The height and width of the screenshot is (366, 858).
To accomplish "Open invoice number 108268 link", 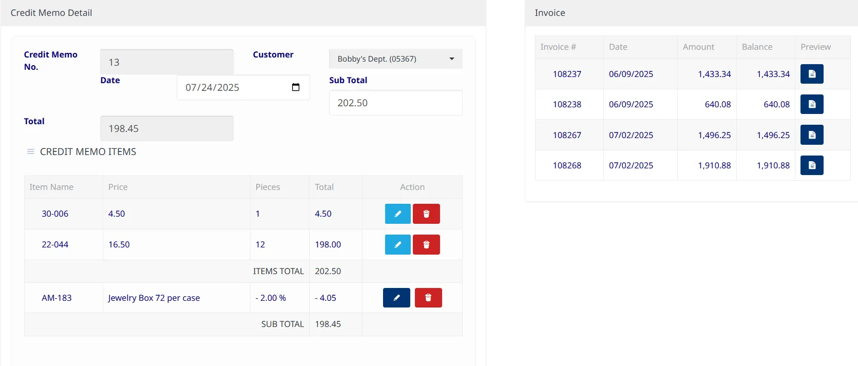I will click(x=567, y=165).
